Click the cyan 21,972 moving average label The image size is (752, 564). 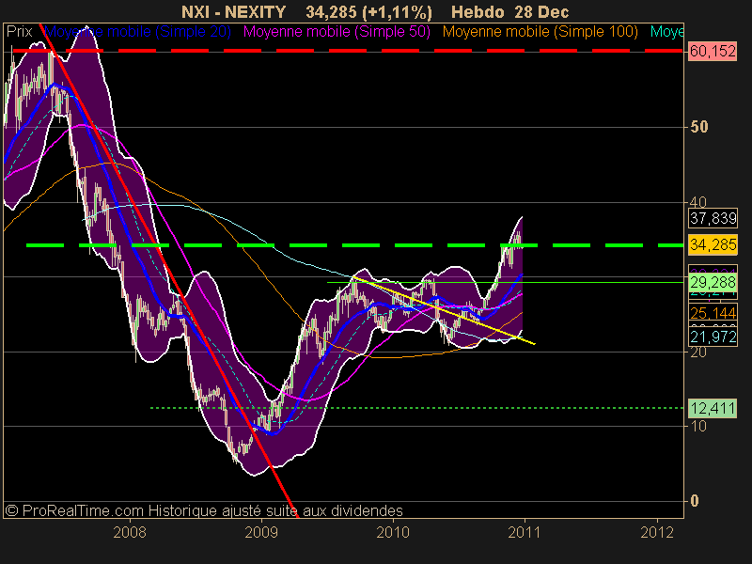713,337
